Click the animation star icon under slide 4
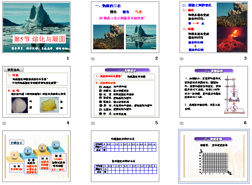 [x=4, y=123]
